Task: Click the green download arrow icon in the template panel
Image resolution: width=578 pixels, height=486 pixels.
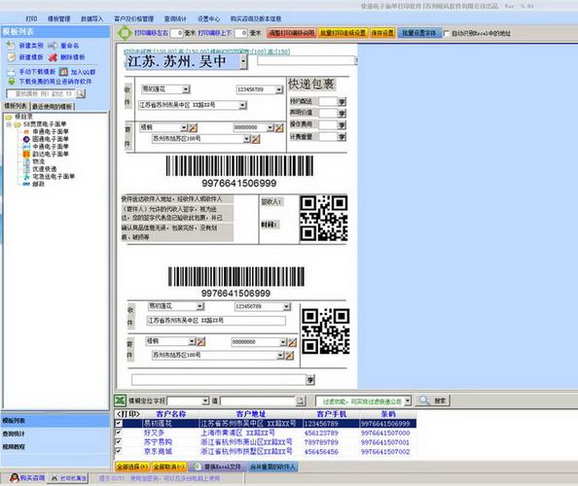Action: pos(12,82)
